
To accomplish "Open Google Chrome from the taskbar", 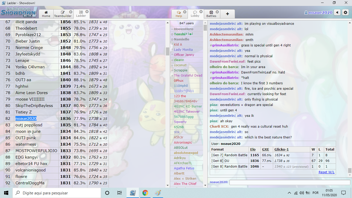I will pyautogui.click(x=145, y=193).
